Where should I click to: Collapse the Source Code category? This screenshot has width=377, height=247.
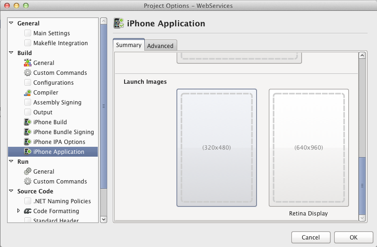[11, 191]
